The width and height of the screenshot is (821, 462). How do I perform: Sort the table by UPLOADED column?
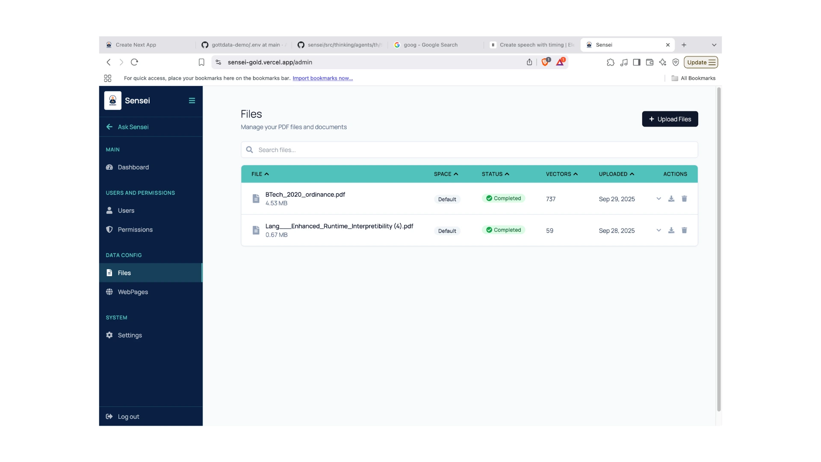click(x=617, y=174)
